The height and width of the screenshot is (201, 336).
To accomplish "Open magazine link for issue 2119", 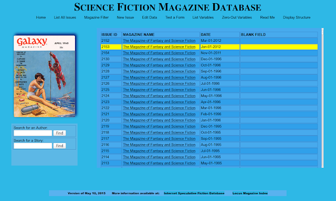I will 159,127.
